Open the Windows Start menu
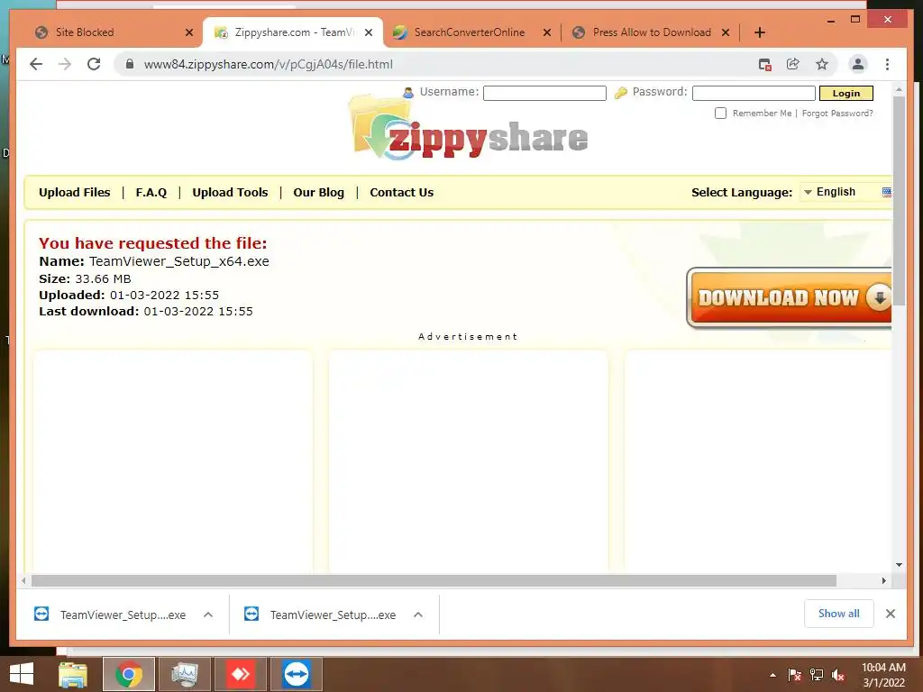Viewport: 923px width, 692px height. click(x=22, y=674)
